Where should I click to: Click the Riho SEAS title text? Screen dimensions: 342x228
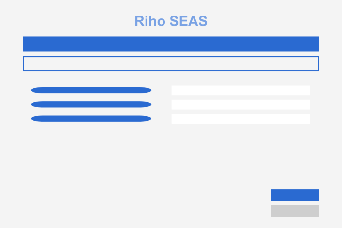click(x=171, y=21)
